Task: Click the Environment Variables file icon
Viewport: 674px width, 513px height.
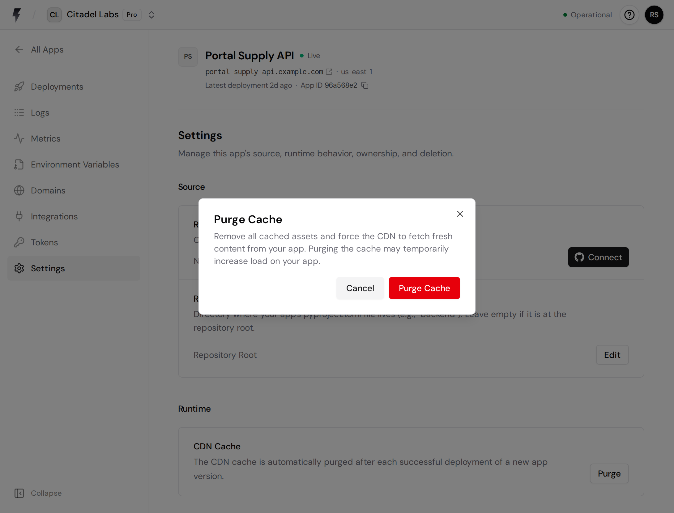Action: pyautogui.click(x=19, y=164)
